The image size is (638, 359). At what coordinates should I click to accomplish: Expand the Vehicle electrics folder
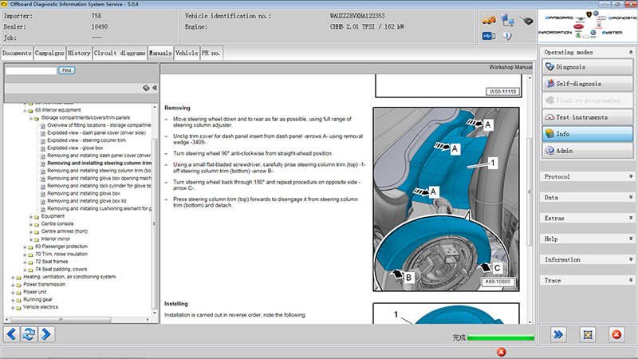pos(13,307)
